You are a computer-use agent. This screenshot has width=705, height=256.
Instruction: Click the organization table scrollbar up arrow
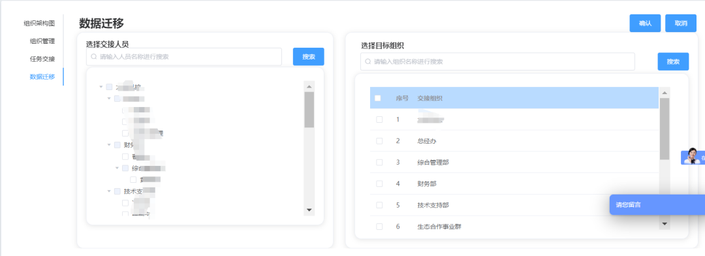coord(665,93)
